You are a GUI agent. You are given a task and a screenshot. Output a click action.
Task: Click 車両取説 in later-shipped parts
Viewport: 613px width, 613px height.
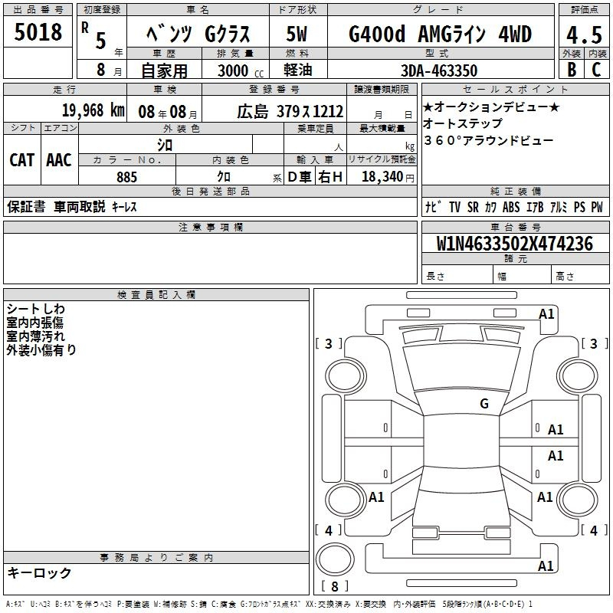pos(80,207)
